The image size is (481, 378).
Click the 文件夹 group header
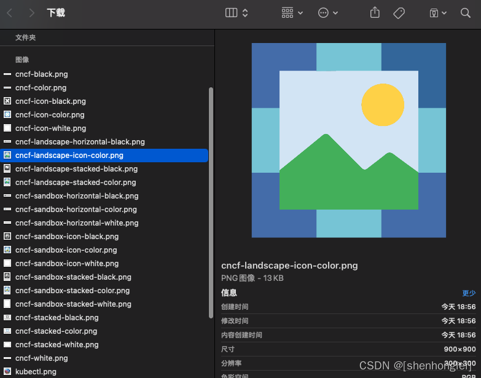[x=25, y=37]
